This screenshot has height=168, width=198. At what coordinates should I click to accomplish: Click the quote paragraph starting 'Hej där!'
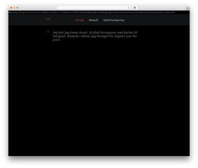coord(95,36)
